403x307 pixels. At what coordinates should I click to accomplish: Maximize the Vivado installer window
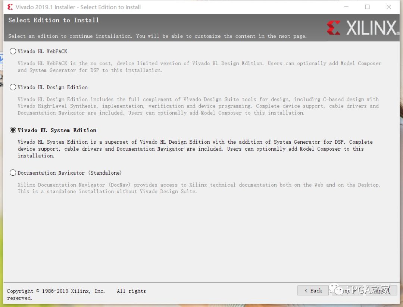[x=367, y=7]
